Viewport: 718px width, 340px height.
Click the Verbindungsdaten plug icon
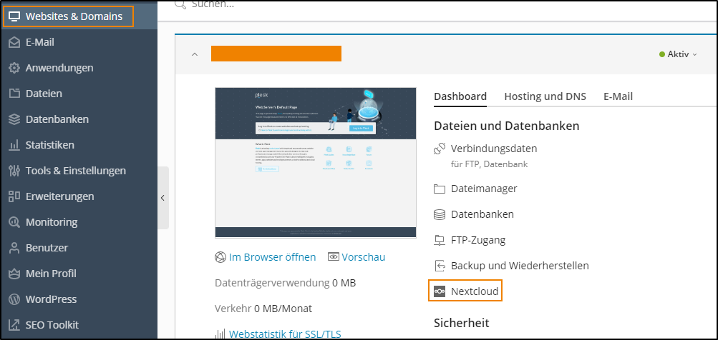440,149
